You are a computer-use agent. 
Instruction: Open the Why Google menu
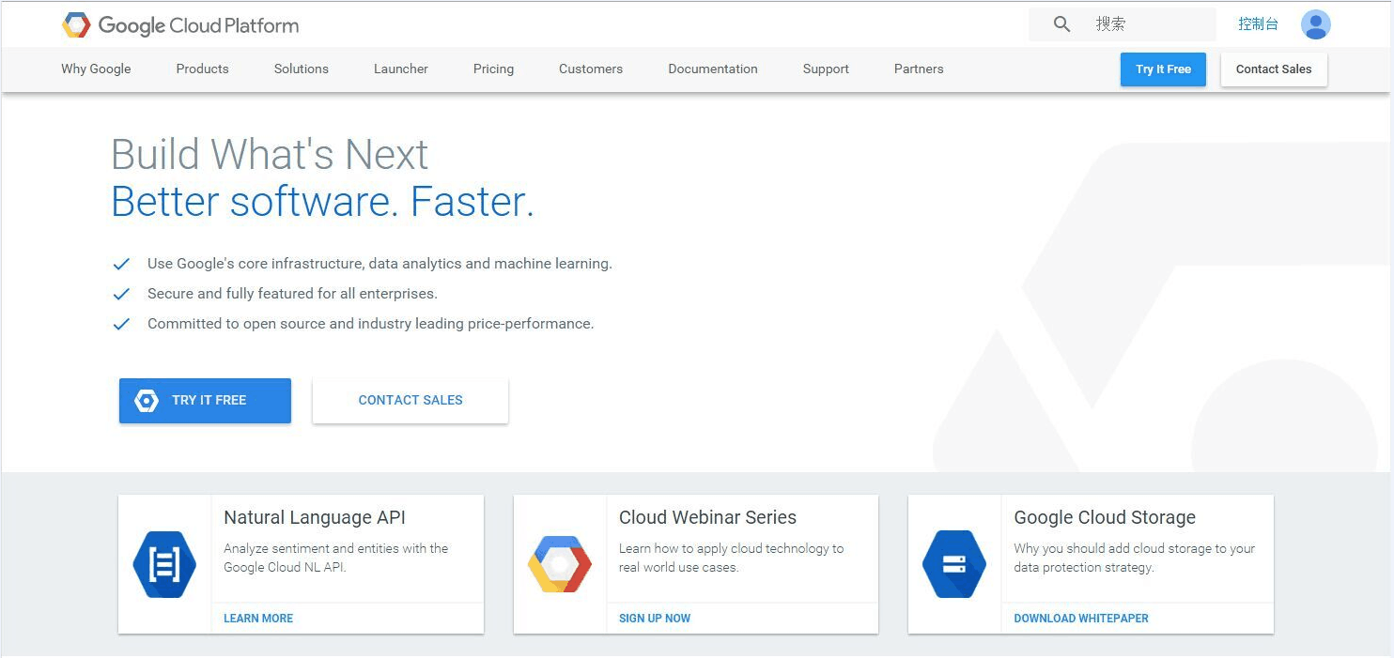pos(96,69)
